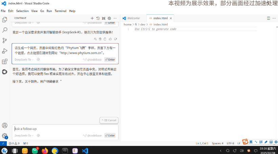Viewport: 278px width, 154px height.
Task: Split the editor to the right
Action: point(269,18)
